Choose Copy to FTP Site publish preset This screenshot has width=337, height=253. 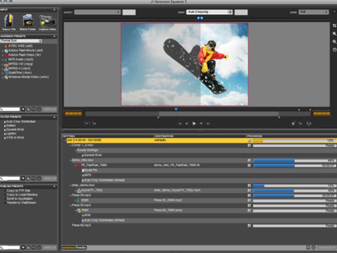pos(18,191)
